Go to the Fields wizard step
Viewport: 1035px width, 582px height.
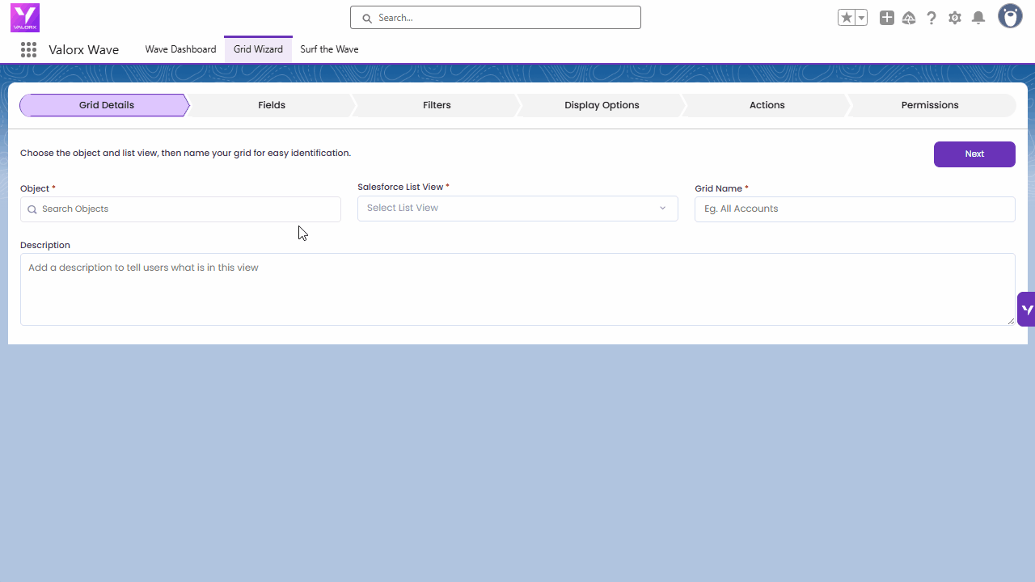point(272,105)
